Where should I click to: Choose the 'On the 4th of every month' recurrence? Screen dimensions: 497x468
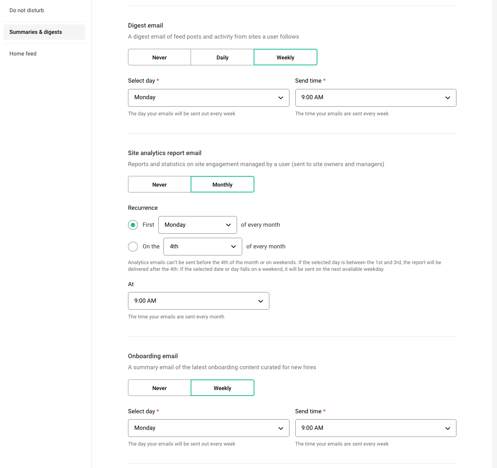(x=133, y=246)
